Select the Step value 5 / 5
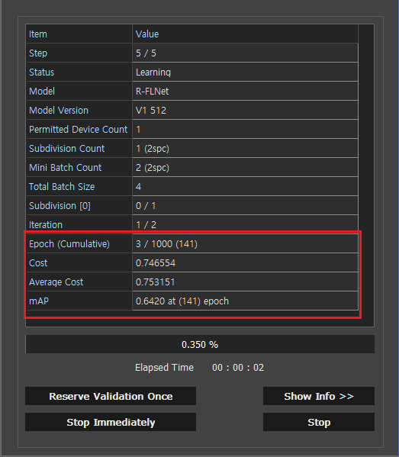The width and height of the screenshot is (399, 457). [x=245, y=53]
